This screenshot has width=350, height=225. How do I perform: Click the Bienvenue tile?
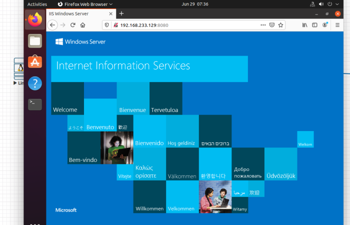[x=133, y=98]
